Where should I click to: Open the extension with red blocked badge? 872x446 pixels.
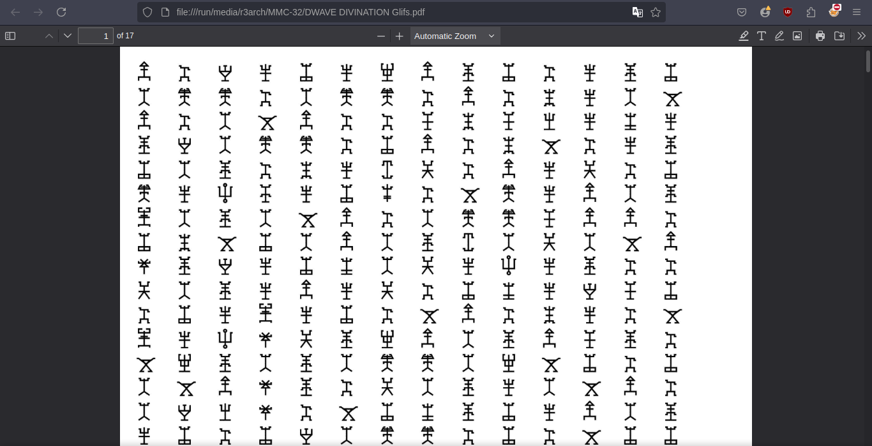(834, 11)
